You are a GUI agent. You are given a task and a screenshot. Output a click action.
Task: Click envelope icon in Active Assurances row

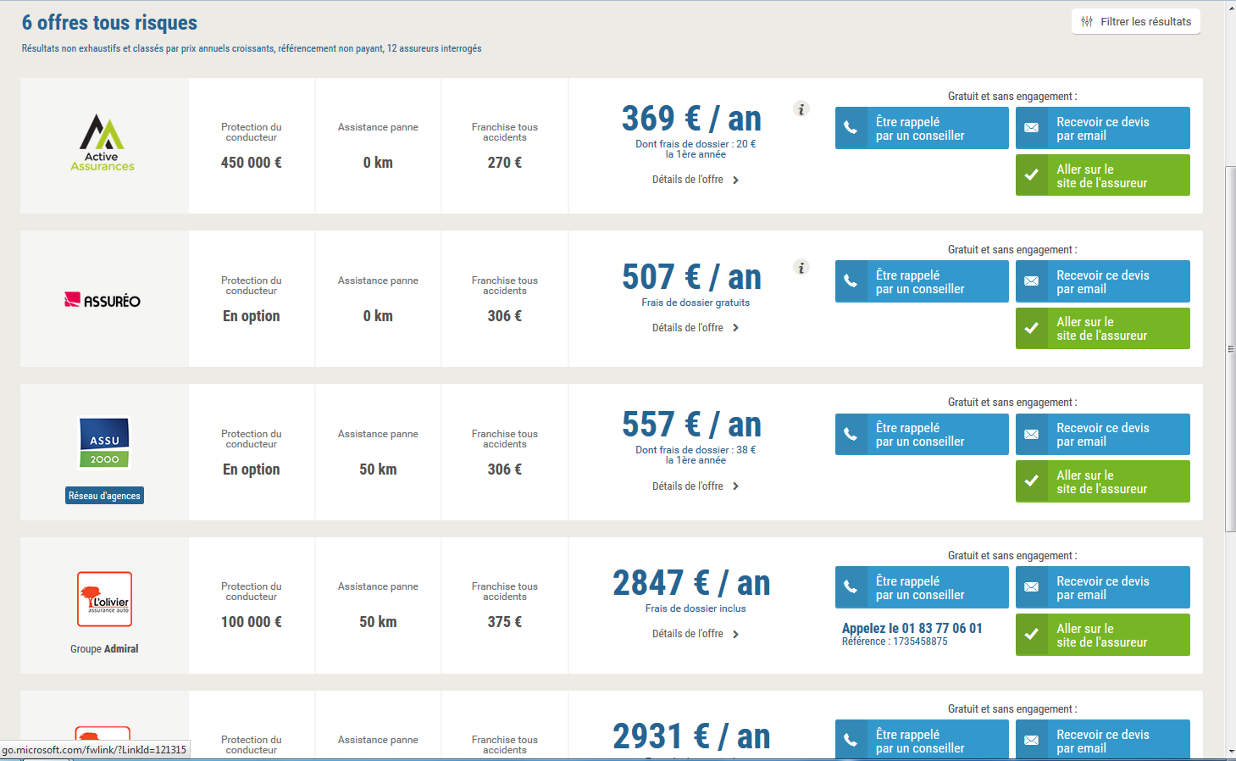coord(1031,128)
